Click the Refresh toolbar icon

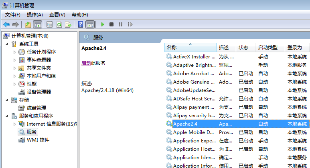pyautogui.click(x=59, y=24)
